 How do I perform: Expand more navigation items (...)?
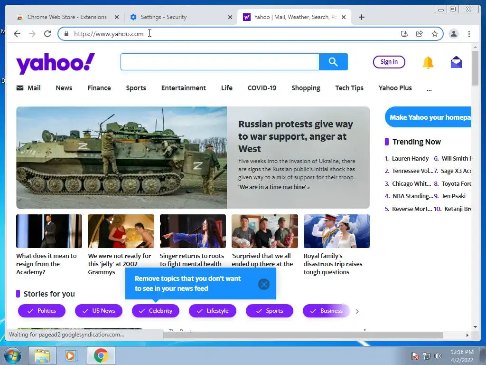[x=429, y=89]
